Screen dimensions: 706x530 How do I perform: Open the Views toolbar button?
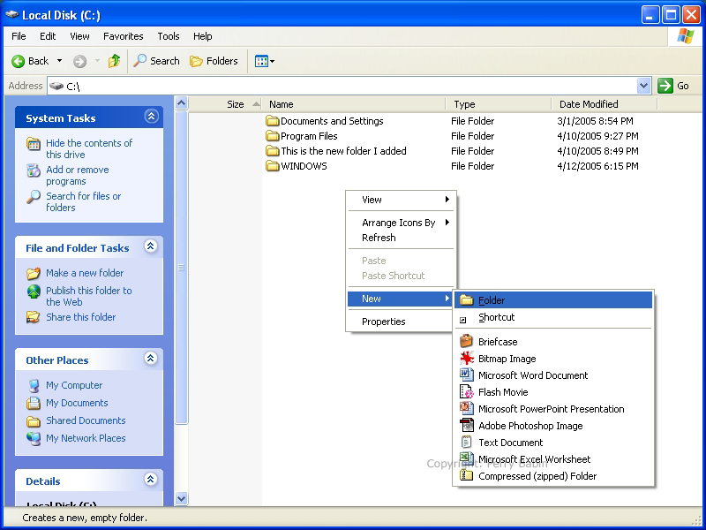[x=264, y=61]
